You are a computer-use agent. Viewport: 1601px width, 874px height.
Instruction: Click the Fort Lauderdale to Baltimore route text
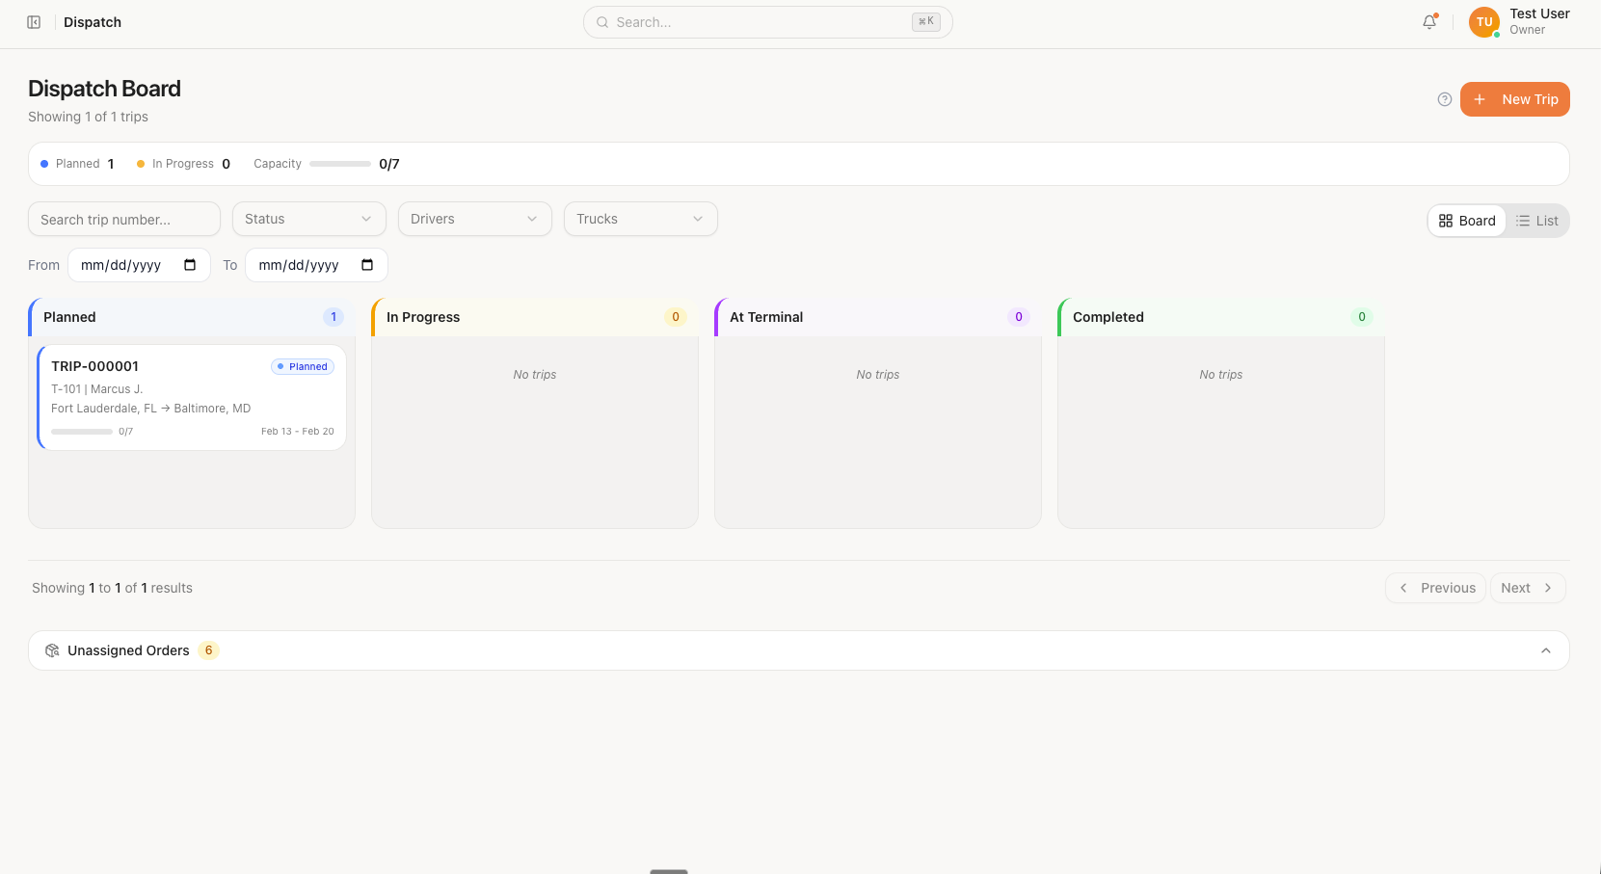tap(150, 409)
